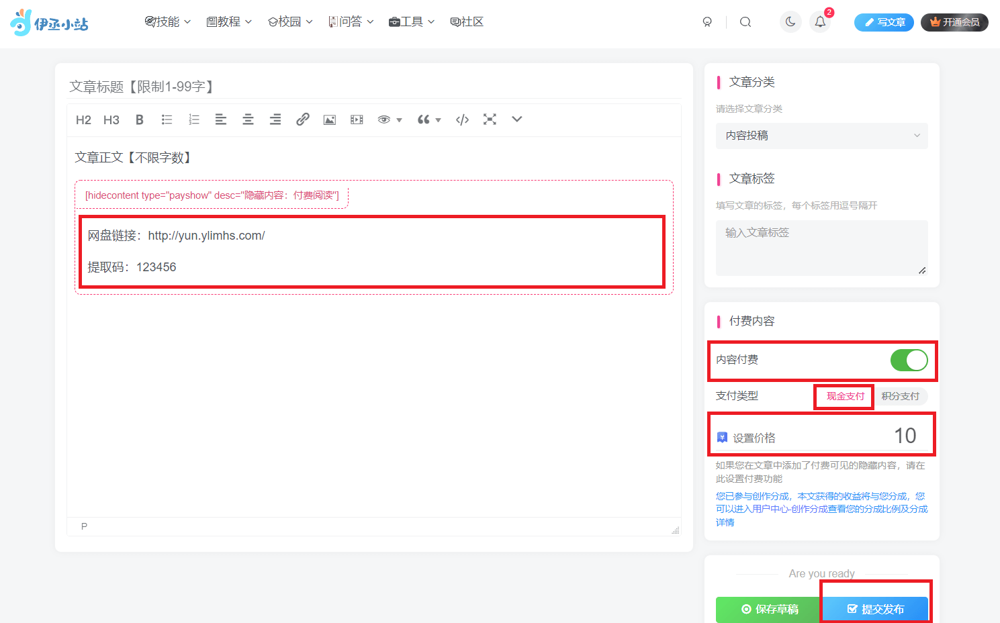1000x623 pixels.
Task: Select 积分支付 as payment type
Action: click(x=901, y=396)
